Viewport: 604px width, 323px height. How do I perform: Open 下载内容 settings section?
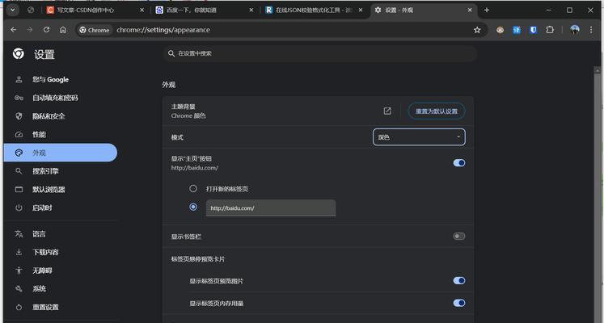(x=61, y=252)
